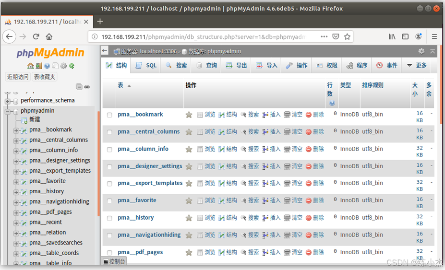Viewport: 445px width, 270px height.
Task: Tick the pma__designer_settings row checkbox
Action: pos(109,167)
